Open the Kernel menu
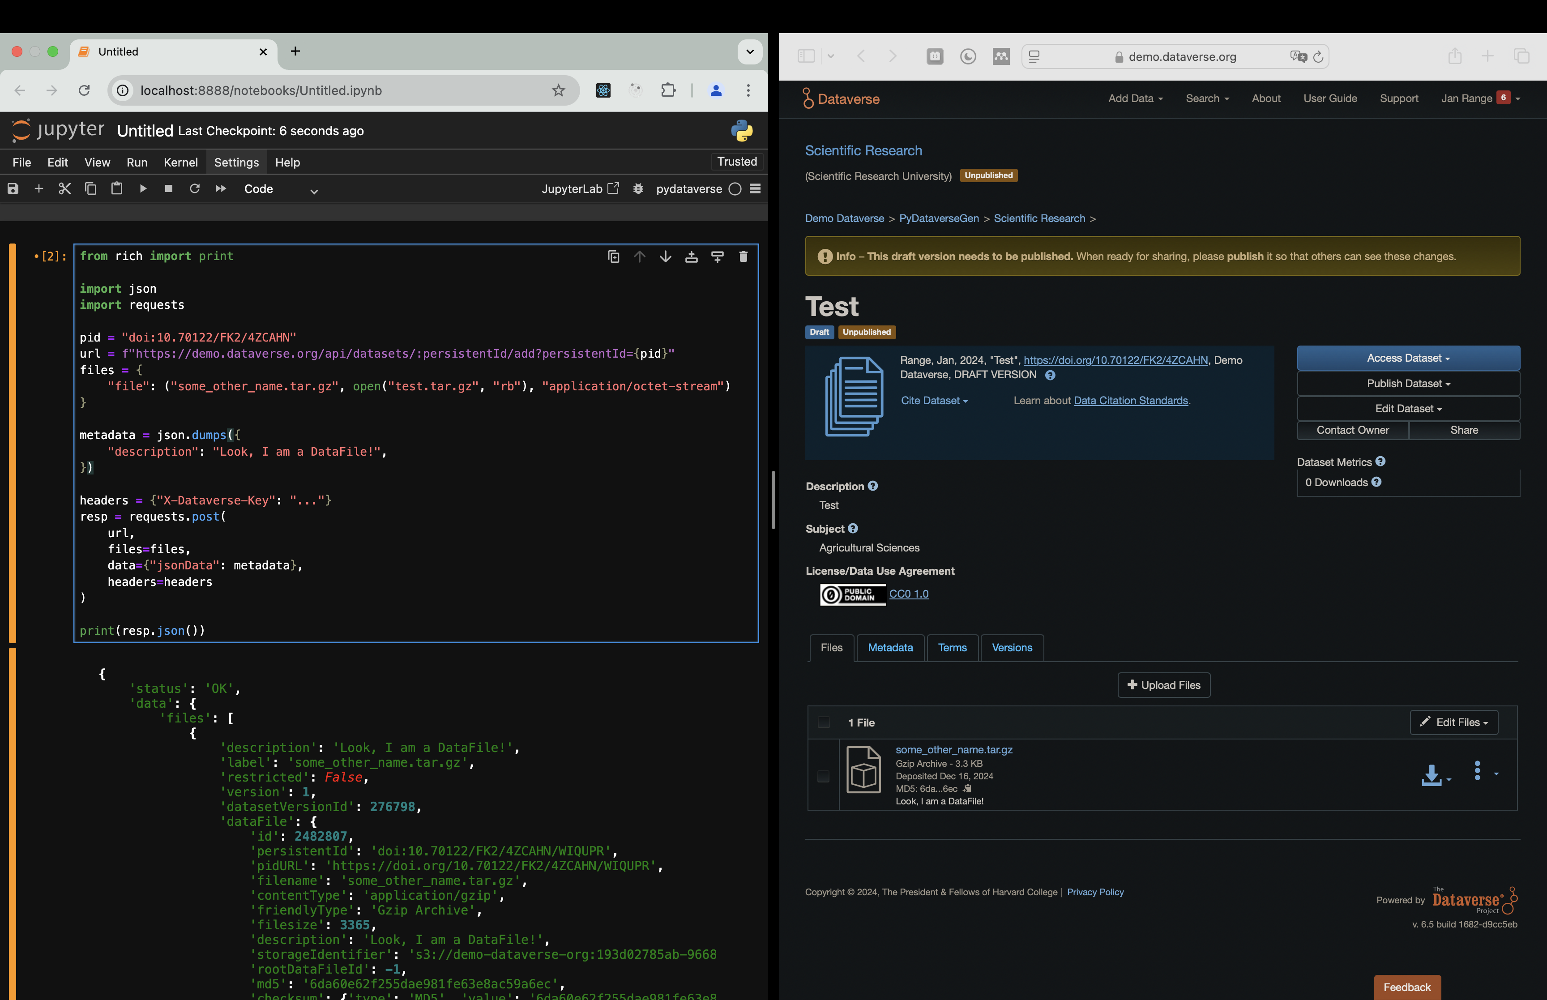The height and width of the screenshot is (1000, 1547). (x=180, y=162)
